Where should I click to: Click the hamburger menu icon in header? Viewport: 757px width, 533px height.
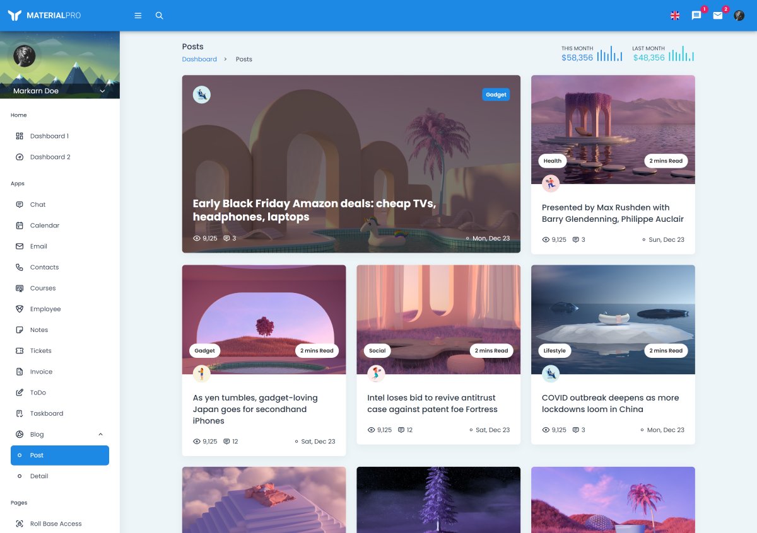coord(138,16)
